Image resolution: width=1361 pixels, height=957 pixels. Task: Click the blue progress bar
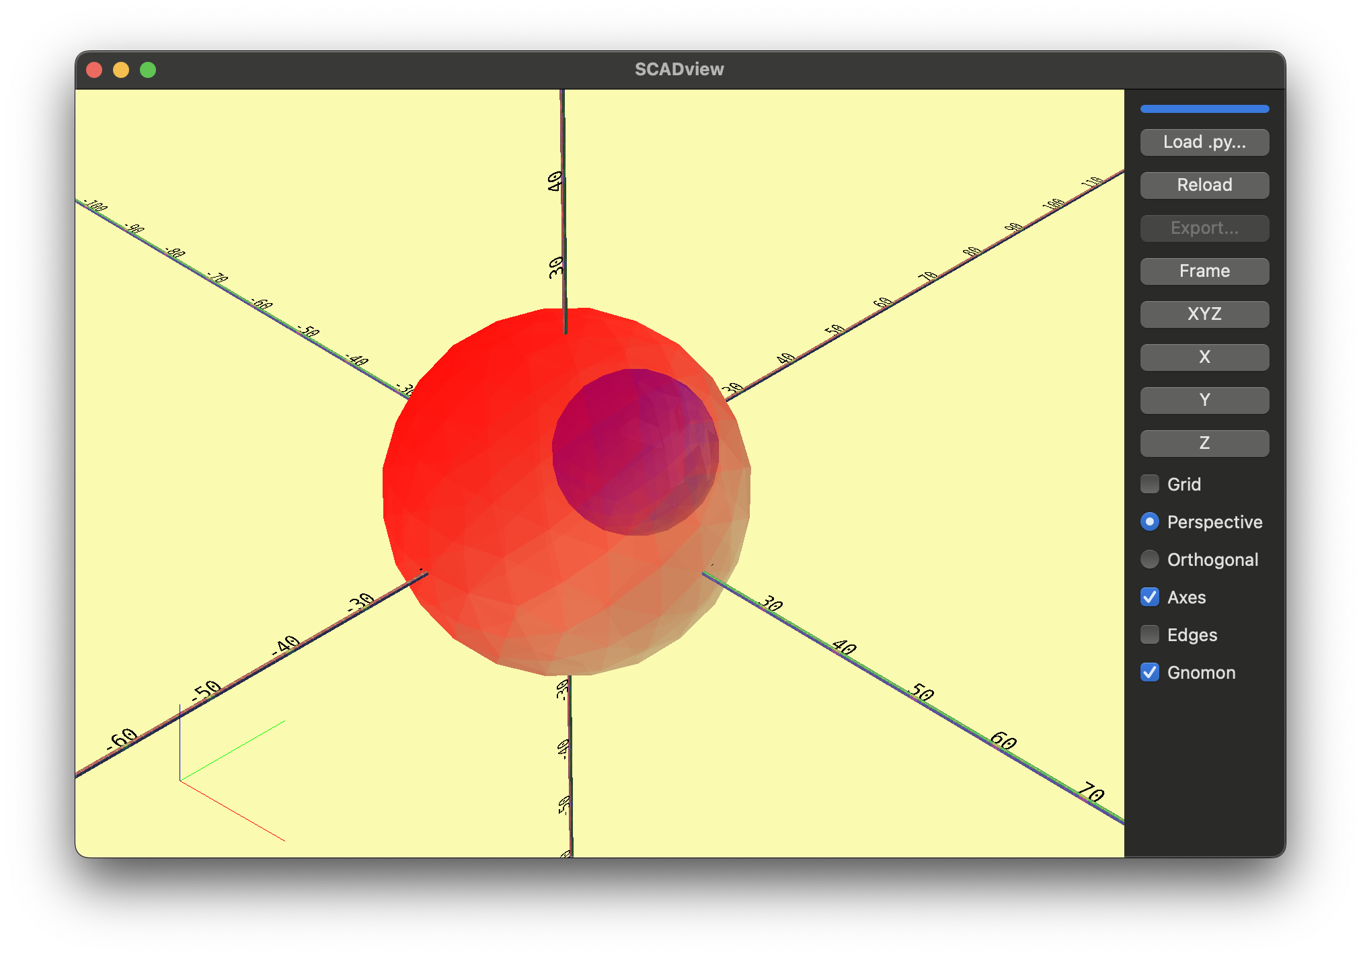tap(1204, 109)
